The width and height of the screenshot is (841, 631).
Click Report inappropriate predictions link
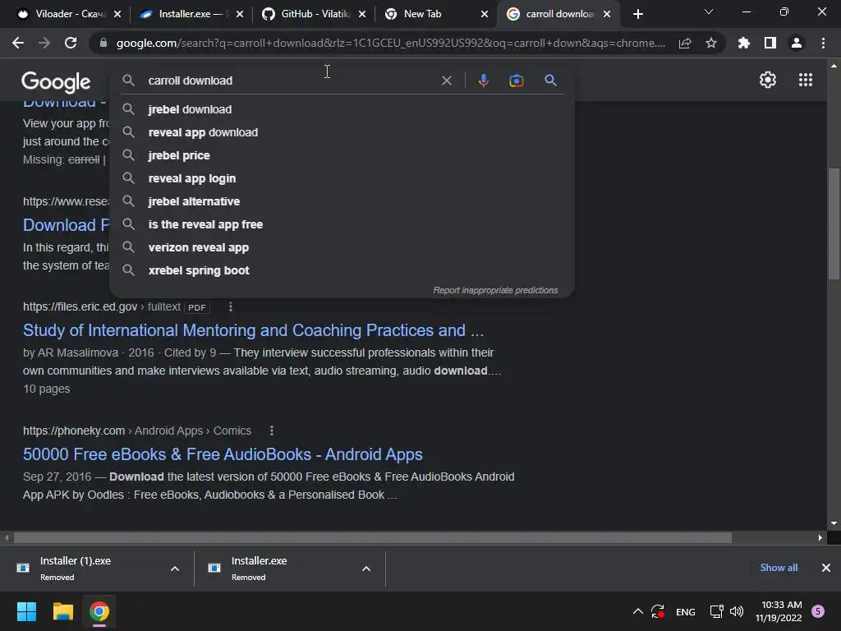(x=495, y=290)
